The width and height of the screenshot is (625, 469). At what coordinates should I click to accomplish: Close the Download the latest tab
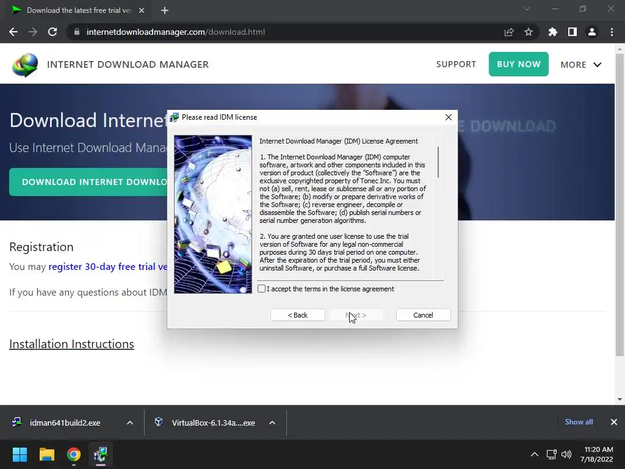click(142, 10)
